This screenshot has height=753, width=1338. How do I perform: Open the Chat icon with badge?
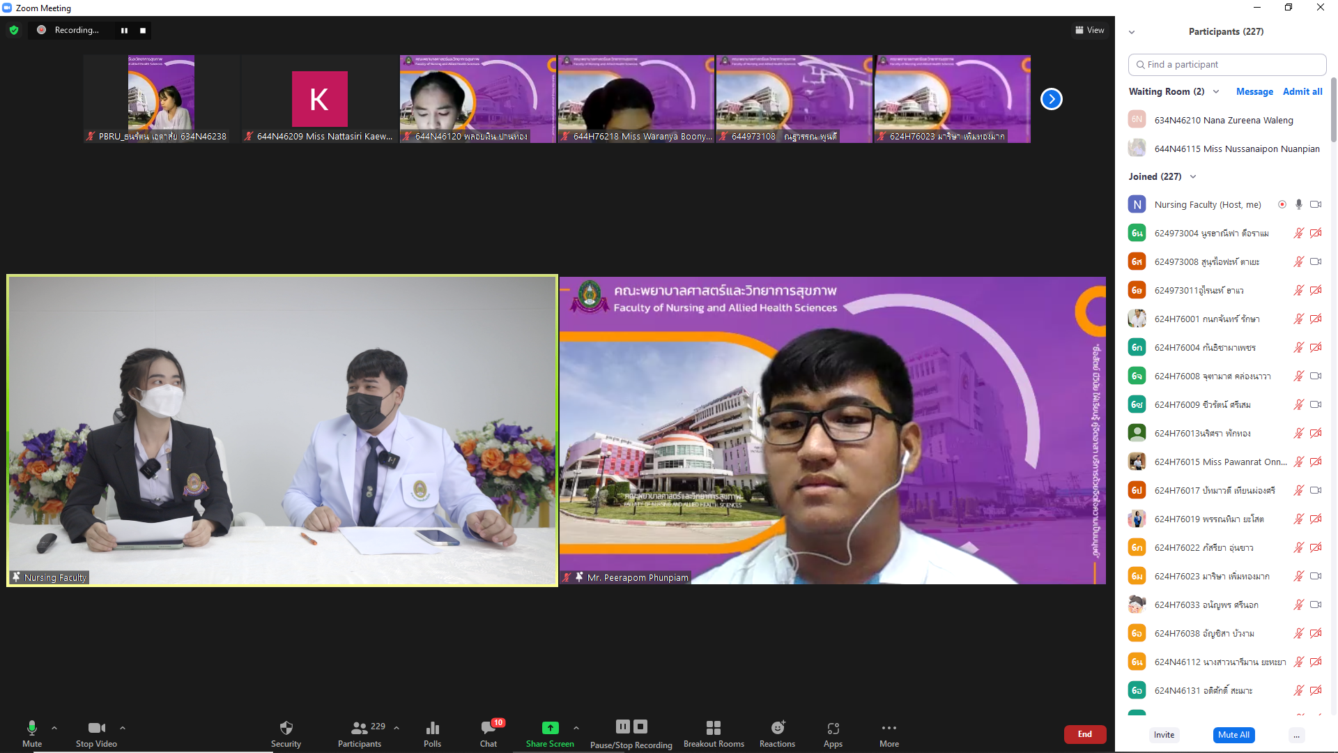tap(489, 729)
